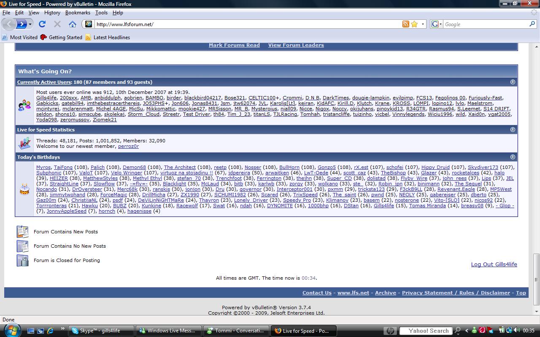Open the Most Visited bookmarks folder
The width and height of the screenshot is (540, 337).
click(19, 37)
